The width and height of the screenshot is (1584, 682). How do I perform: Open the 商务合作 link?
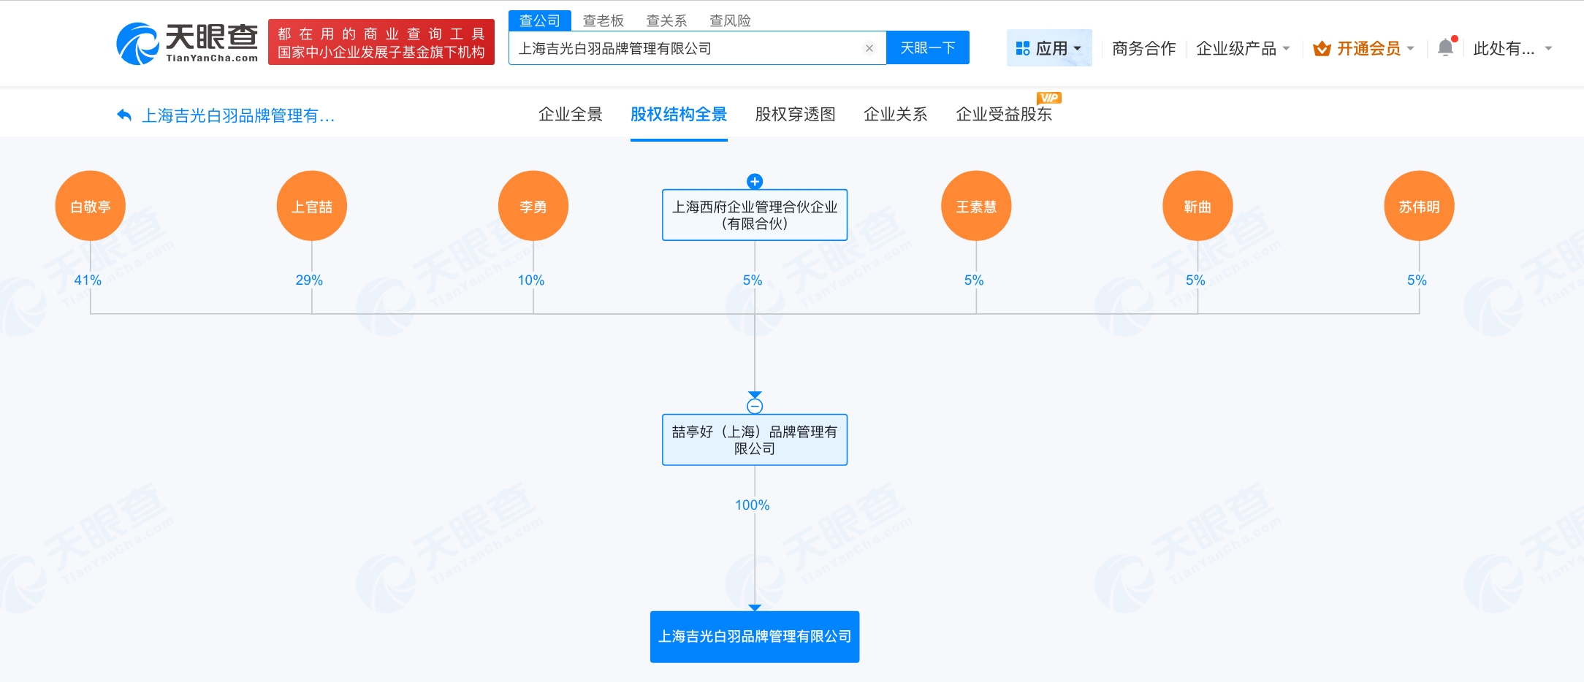click(x=1143, y=48)
